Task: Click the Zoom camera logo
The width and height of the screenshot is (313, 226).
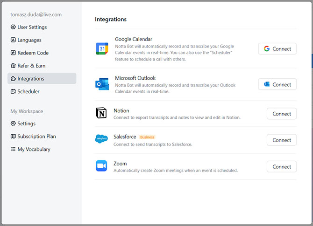Action: pos(101,166)
